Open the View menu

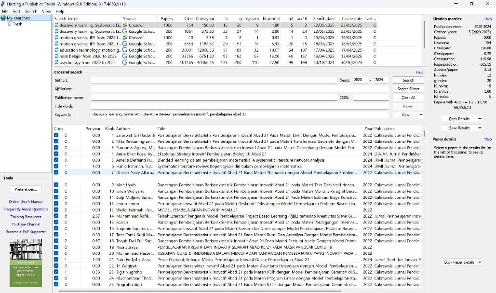(46, 12)
